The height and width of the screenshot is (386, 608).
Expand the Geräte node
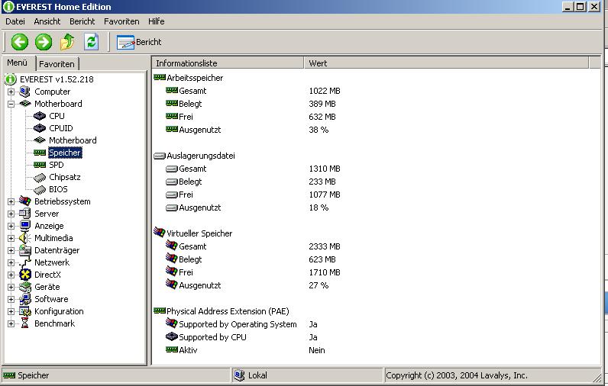[11, 287]
